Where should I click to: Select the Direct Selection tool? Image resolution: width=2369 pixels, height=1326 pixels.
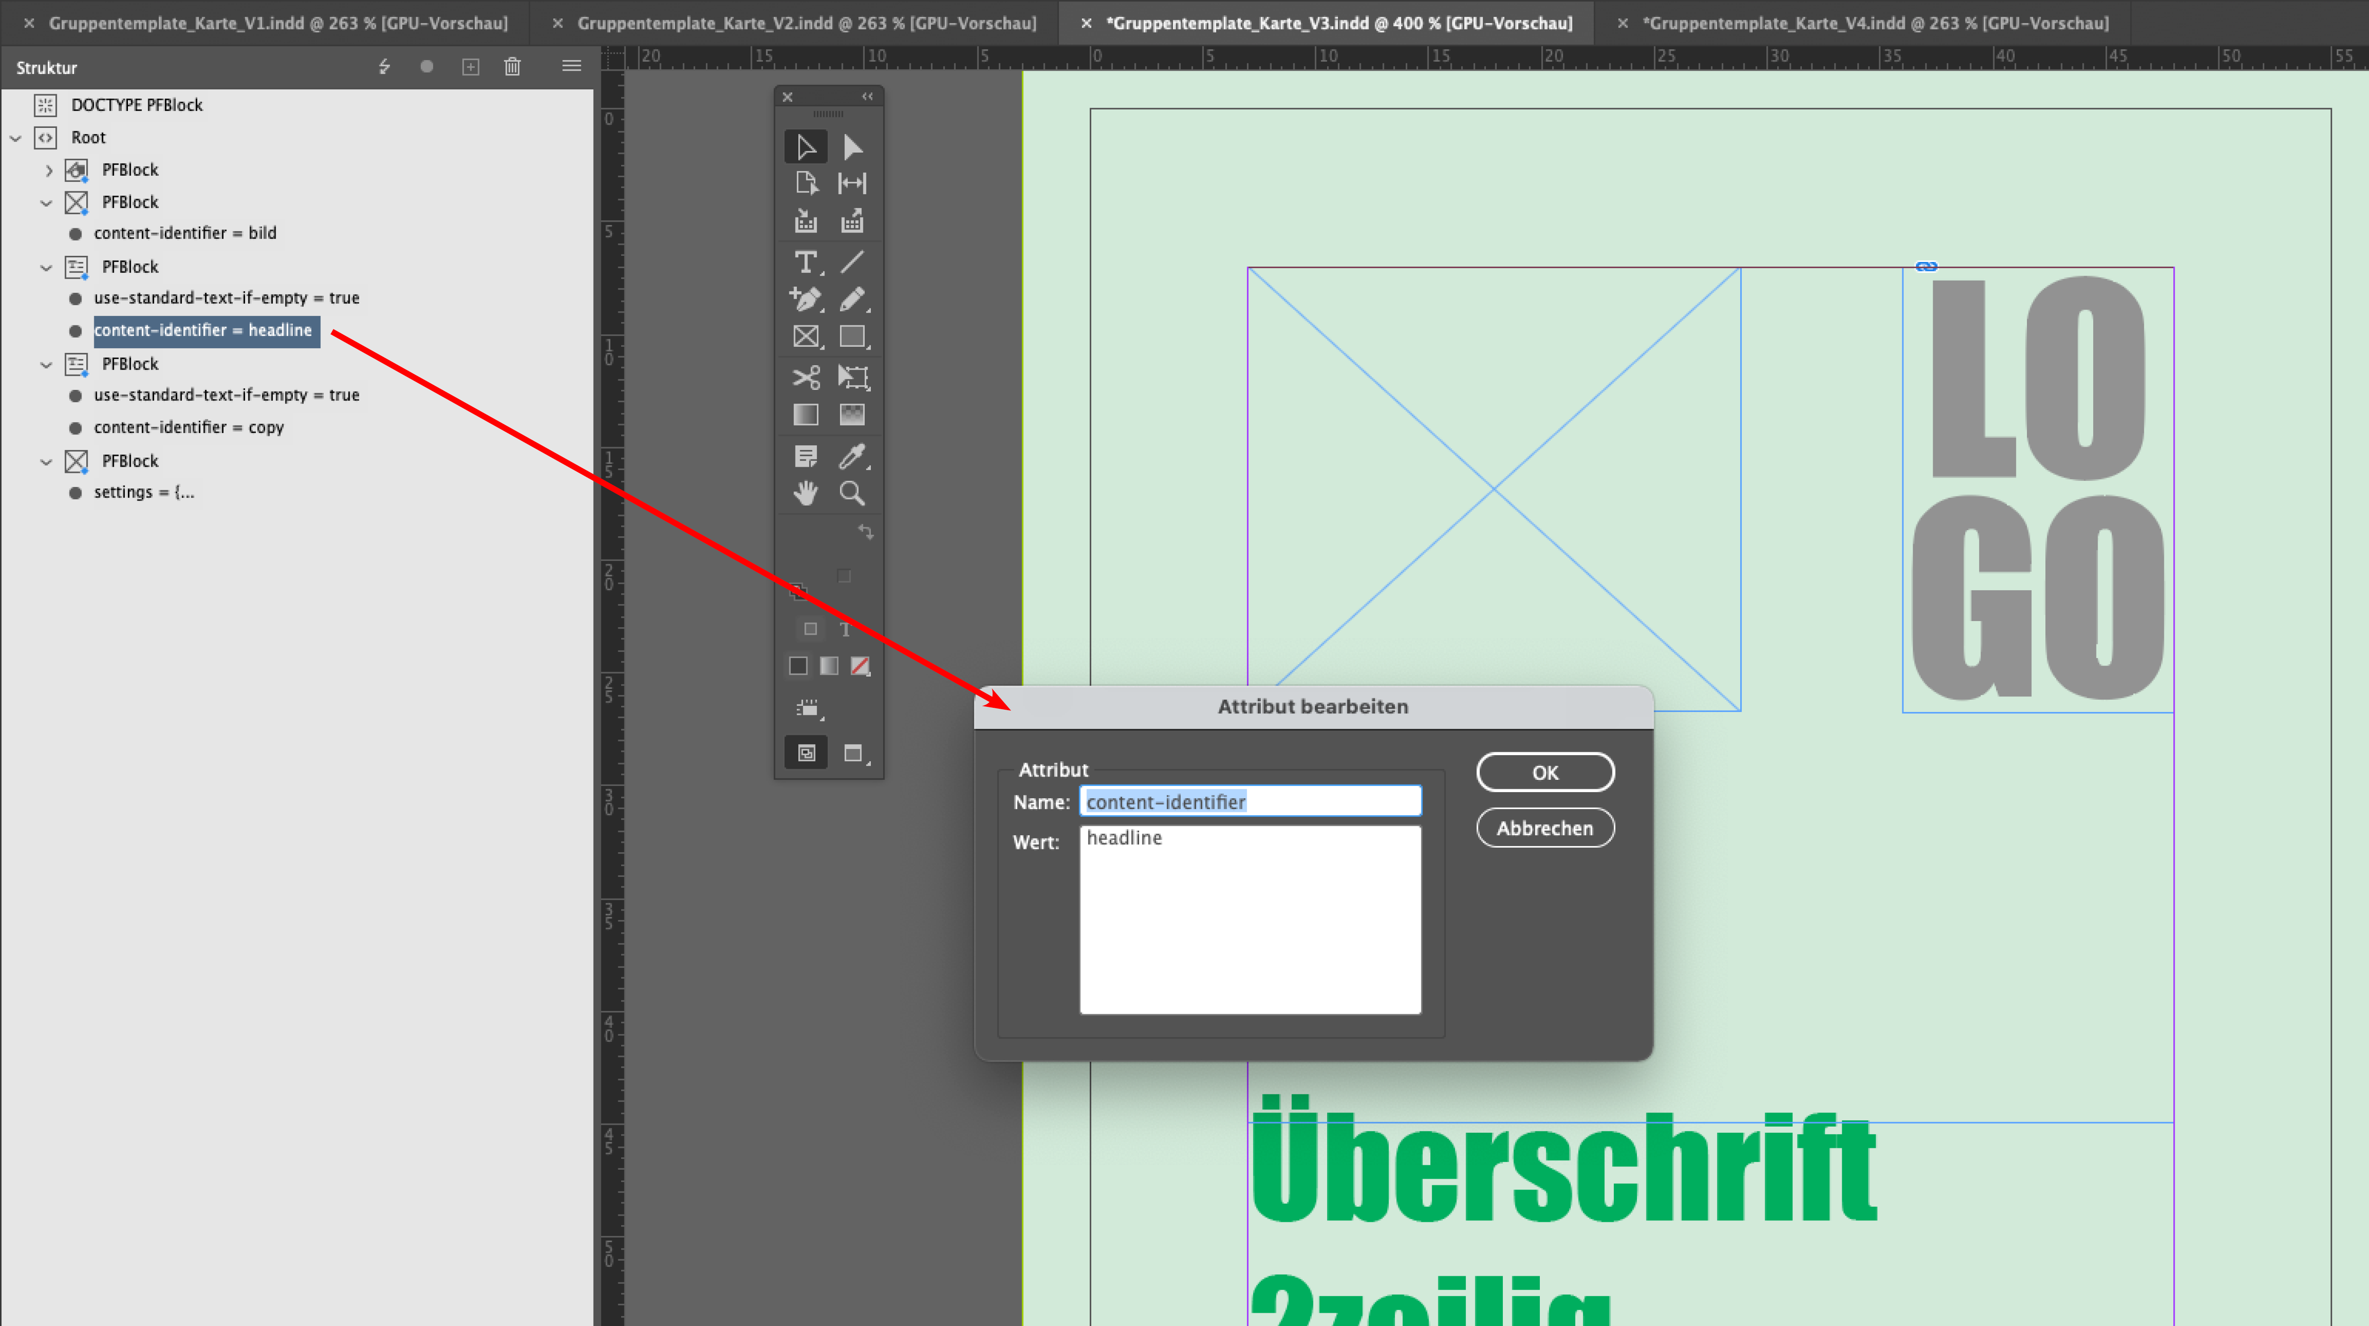point(852,147)
